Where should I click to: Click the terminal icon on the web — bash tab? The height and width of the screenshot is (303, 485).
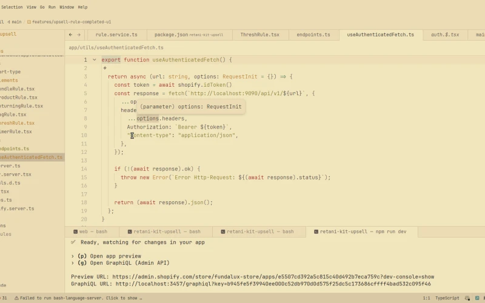coord(75,231)
